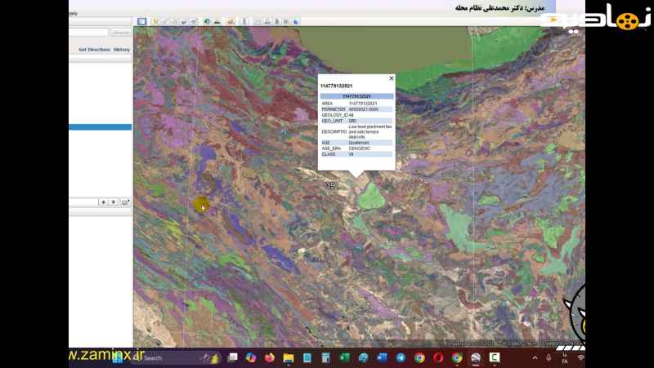Image resolution: width=654 pixels, height=368 pixels.
Task: Close the feature info balloon
Action: click(x=392, y=78)
